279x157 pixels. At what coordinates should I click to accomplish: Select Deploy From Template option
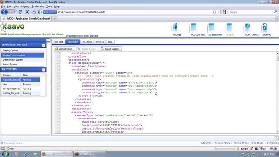(22, 55)
